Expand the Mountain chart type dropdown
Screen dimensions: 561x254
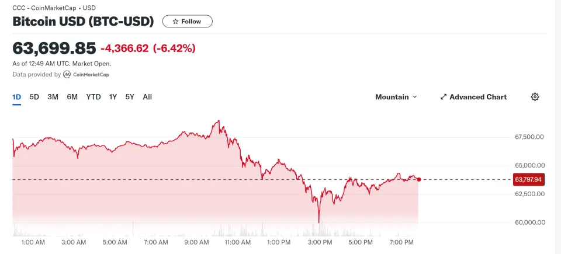(x=396, y=97)
